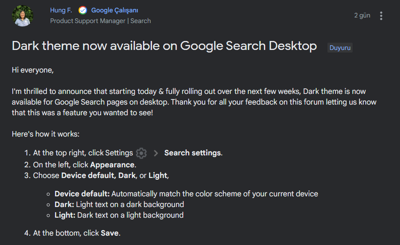Click the Settings gear icon in step one
Image resolution: width=400 pixels, height=245 pixels.
[141, 153]
